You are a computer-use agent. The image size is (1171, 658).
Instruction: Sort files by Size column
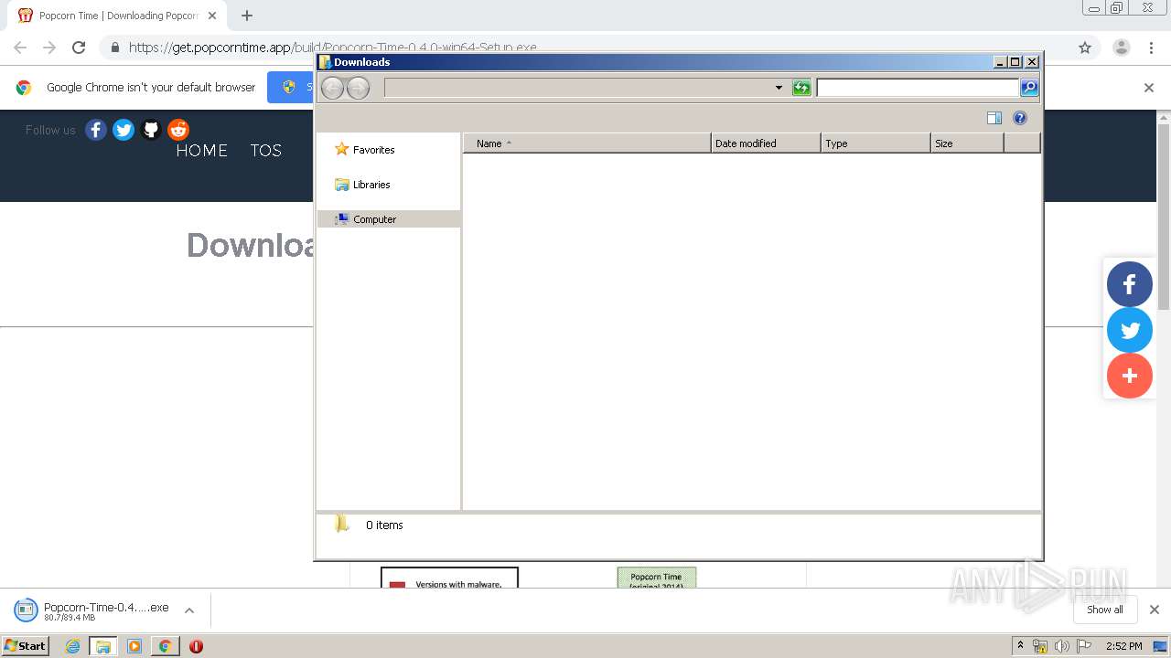pyautogui.click(x=967, y=143)
